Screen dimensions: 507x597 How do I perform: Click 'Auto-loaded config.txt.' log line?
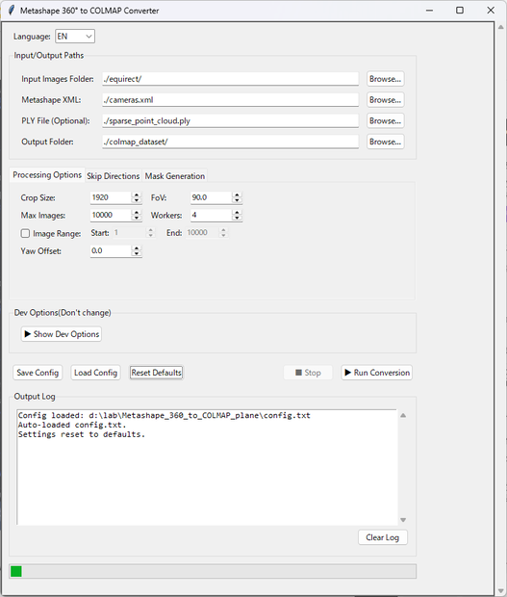pos(72,425)
